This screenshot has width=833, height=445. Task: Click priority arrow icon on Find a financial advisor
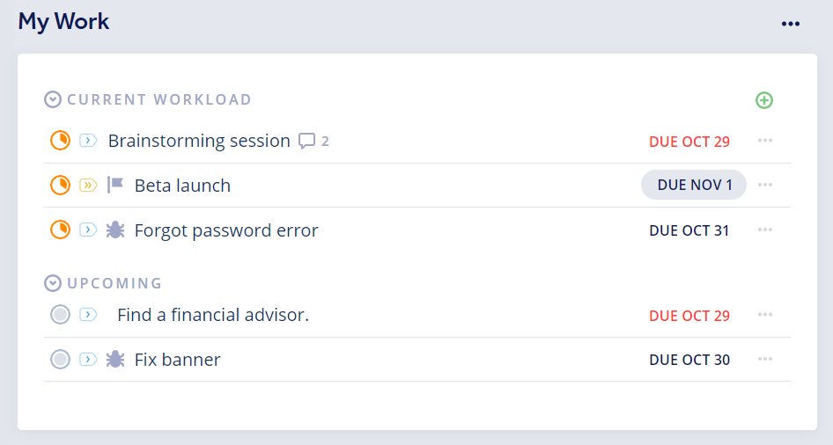click(88, 314)
